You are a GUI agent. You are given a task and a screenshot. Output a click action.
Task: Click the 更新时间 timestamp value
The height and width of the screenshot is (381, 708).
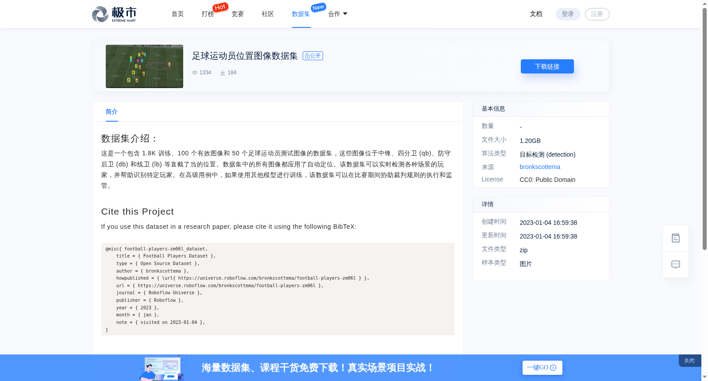click(548, 236)
